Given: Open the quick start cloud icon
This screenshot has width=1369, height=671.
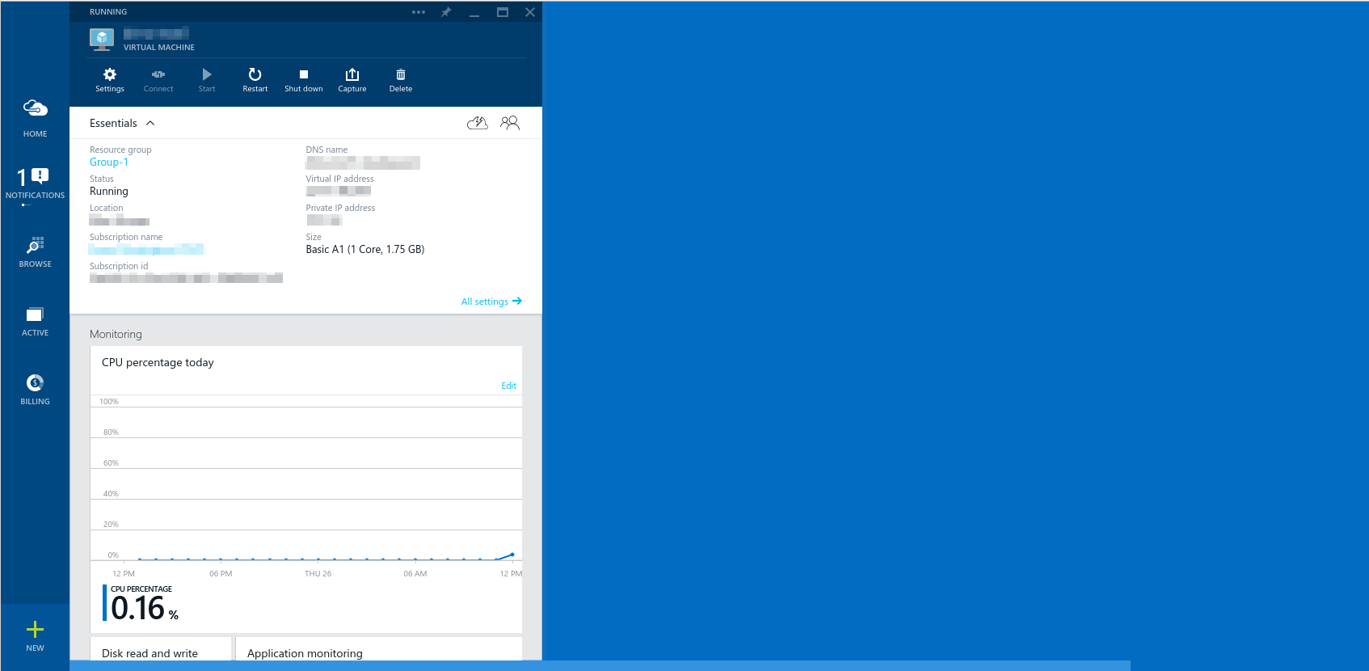Looking at the screenshot, I should [478, 123].
